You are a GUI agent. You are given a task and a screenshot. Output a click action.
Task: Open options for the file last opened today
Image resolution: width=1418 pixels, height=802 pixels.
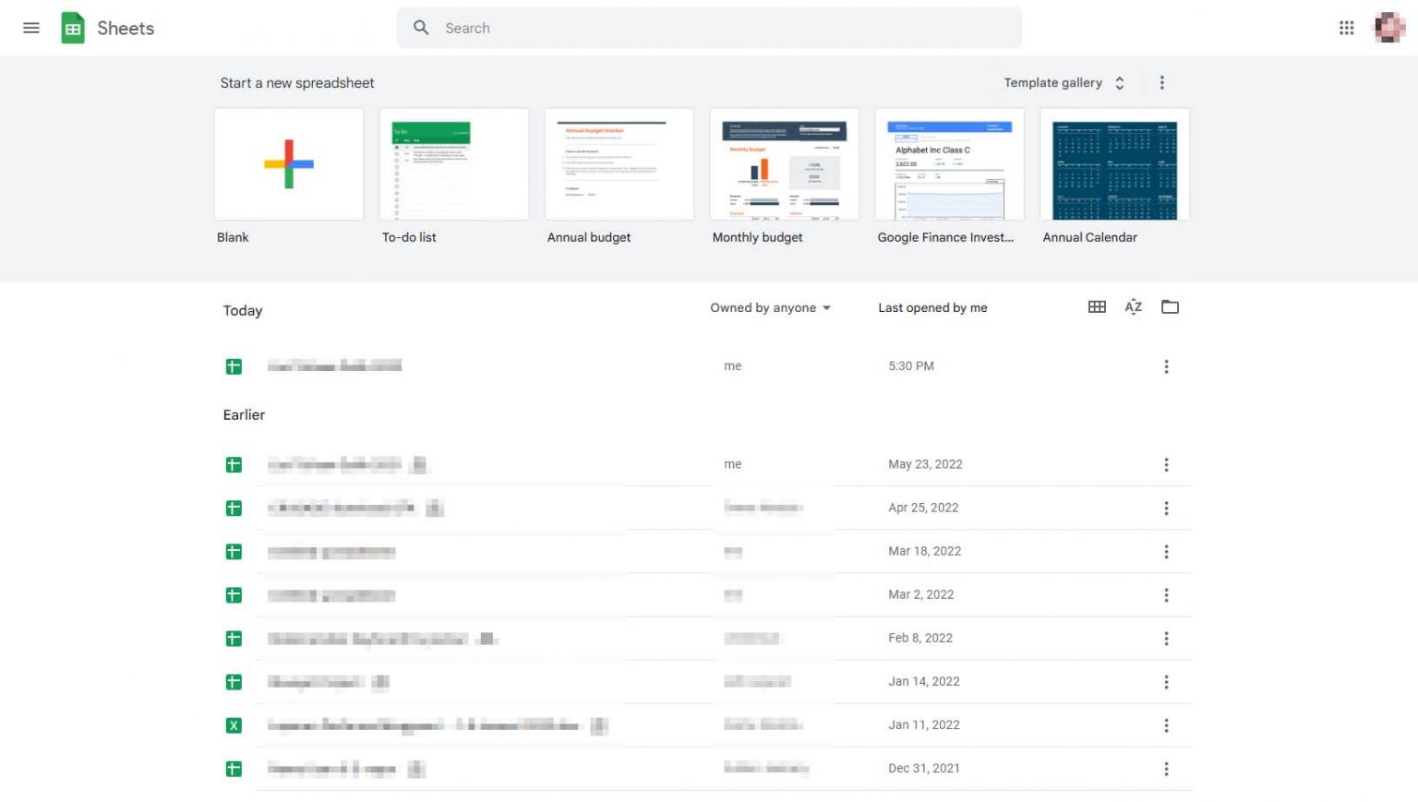1166,366
